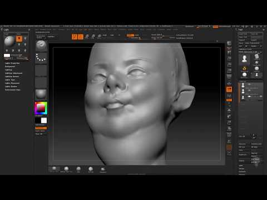
Task: Click the Frame icon in right shelf
Action: 229,111
